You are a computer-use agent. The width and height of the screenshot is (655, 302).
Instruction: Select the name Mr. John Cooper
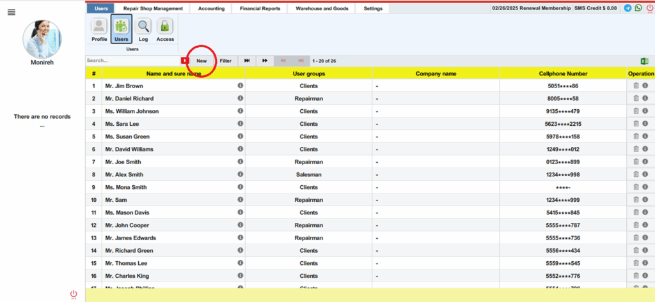coord(127,225)
